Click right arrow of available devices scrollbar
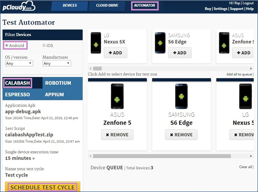The image size is (258, 192). [251, 68]
